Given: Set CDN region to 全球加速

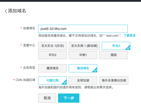Looking at the screenshot, I should click(x=83, y=81).
